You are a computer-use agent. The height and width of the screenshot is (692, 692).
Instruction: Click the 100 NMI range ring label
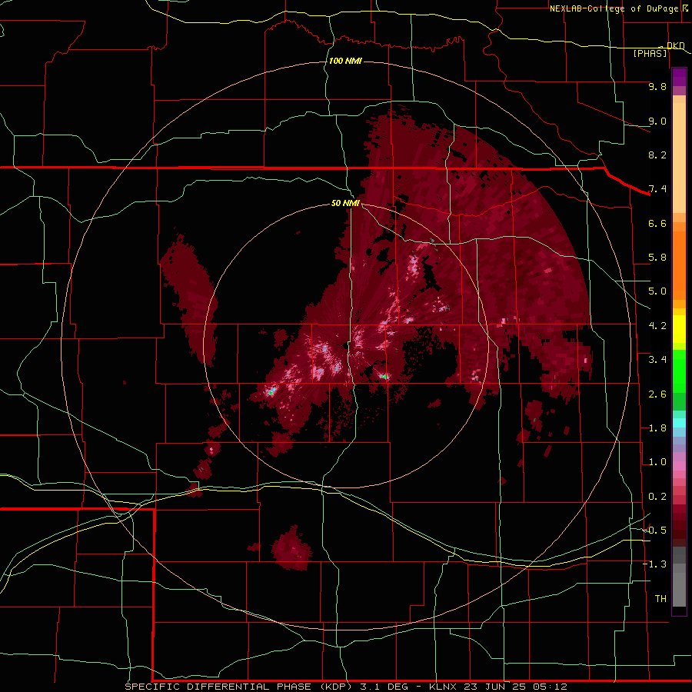[x=345, y=61]
